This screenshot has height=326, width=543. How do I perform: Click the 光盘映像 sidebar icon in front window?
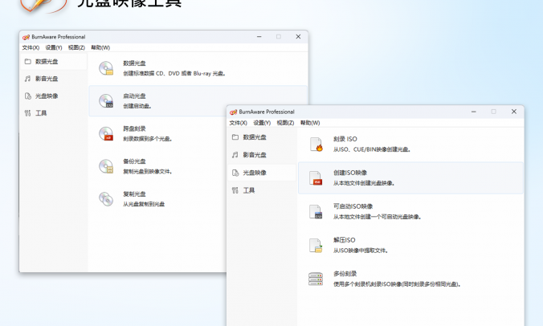pos(235,173)
